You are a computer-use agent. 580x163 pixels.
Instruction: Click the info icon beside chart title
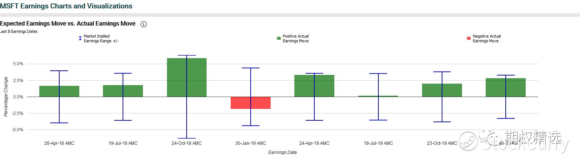tap(143, 24)
